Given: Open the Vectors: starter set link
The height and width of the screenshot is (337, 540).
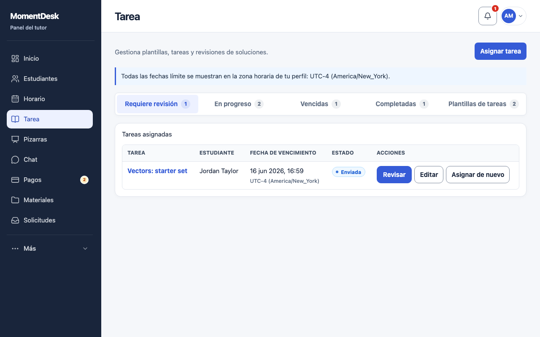Looking at the screenshot, I should pyautogui.click(x=157, y=171).
